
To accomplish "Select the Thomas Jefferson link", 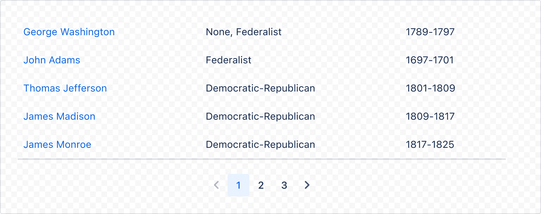I will click(65, 88).
